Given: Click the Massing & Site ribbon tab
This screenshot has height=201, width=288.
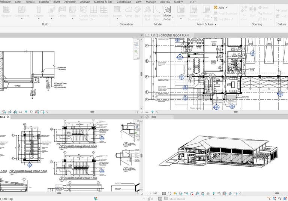Looking at the screenshot, I should (103, 2).
